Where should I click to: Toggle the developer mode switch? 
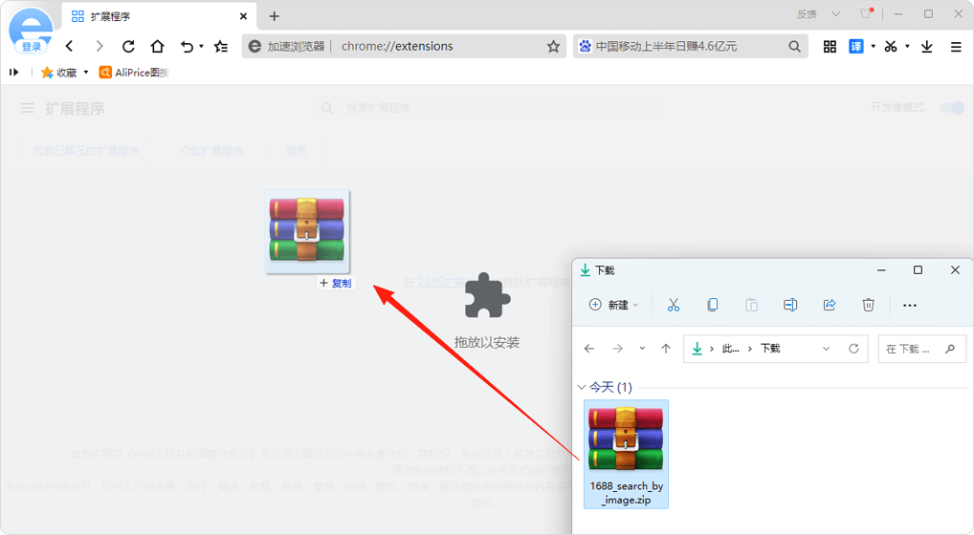coord(951,108)
